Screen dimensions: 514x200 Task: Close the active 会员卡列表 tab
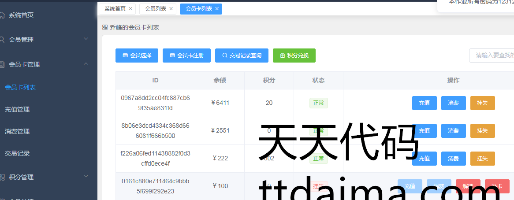pos(217,9)
